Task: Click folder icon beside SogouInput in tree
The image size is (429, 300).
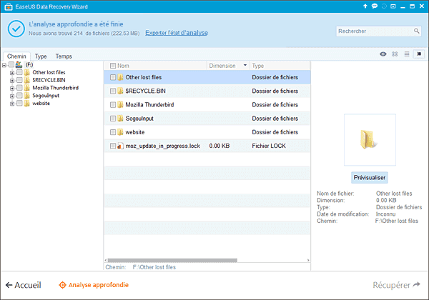Action: point(27,95)
